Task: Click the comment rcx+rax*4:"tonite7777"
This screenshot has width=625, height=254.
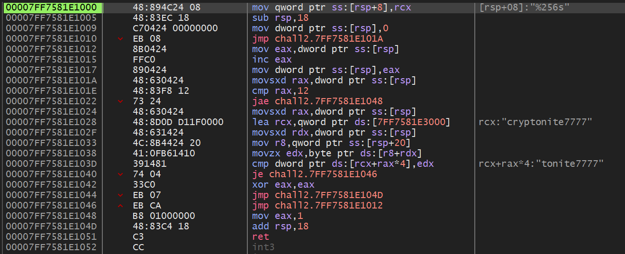Action: 541,164
